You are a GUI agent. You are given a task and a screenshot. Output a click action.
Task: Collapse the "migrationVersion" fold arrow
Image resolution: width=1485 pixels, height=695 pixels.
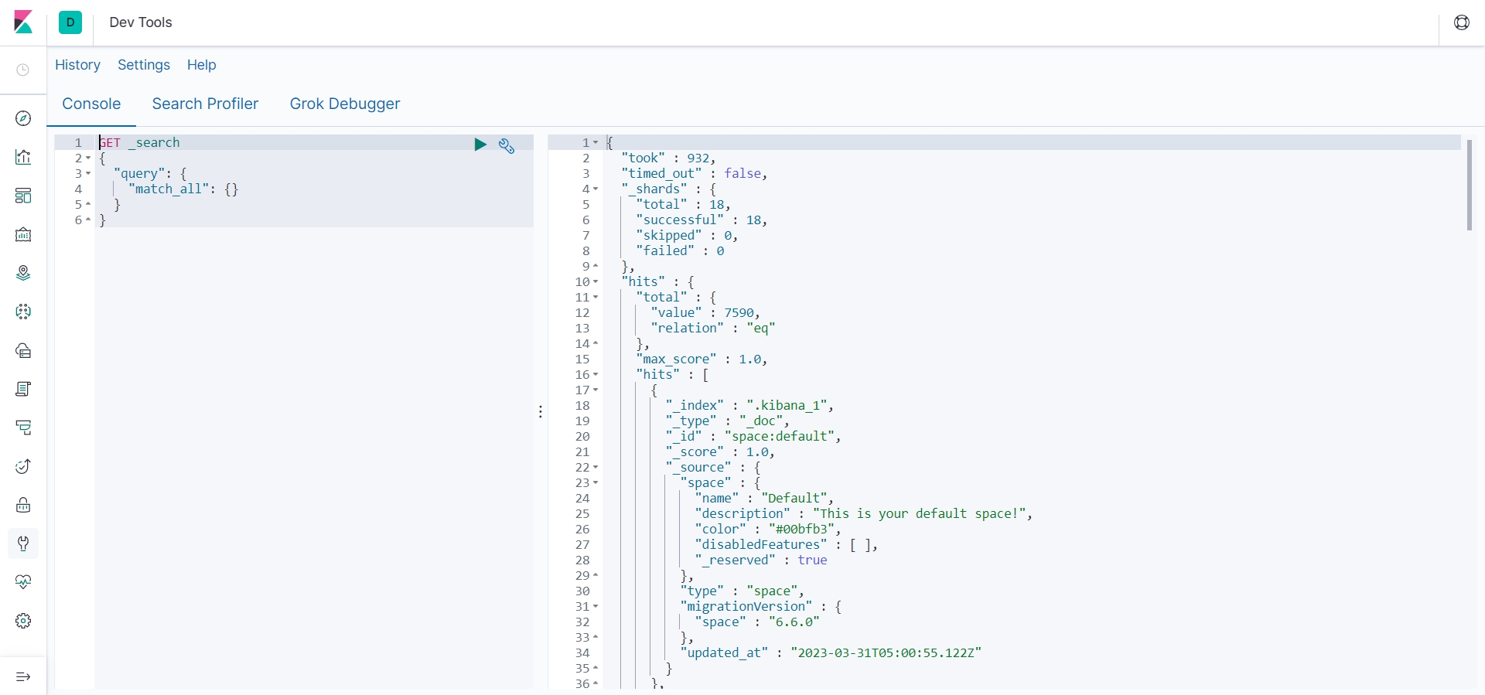[596, 607]
